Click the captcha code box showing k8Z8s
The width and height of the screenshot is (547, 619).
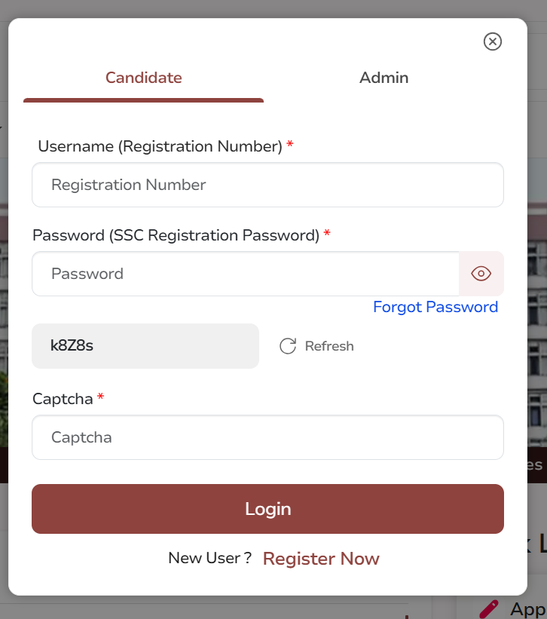[x=145, y=346]
